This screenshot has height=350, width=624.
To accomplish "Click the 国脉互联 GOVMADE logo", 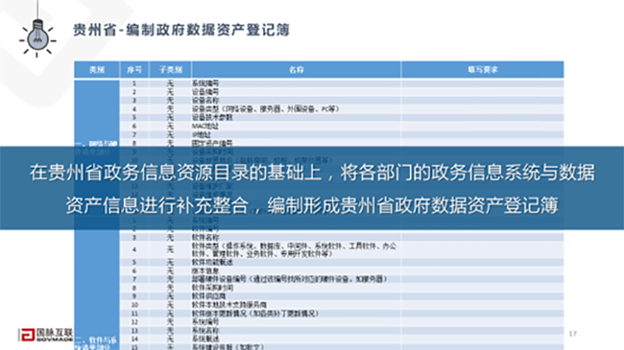I will pyautogui.click(x=46, y=335).
